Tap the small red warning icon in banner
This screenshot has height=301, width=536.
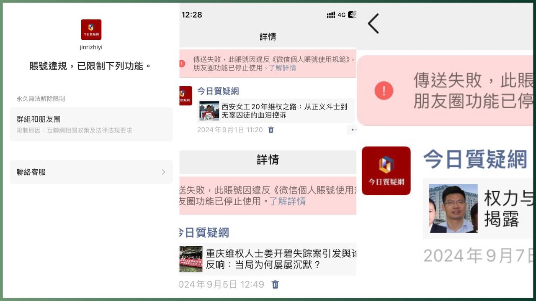coord(182,64)
